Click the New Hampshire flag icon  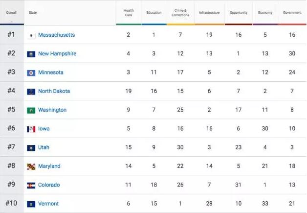click(x=31, y=54)
